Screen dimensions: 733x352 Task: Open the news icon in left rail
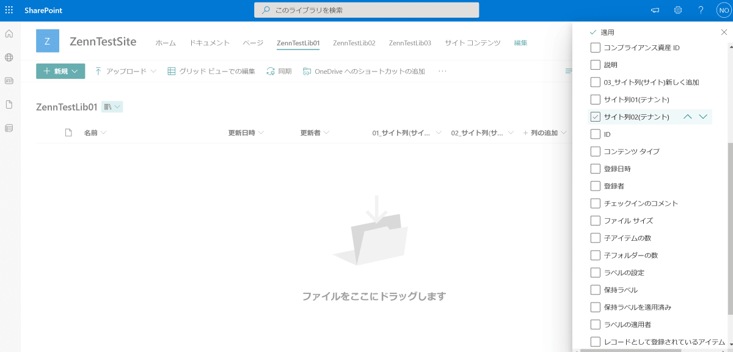coord(9,81)
